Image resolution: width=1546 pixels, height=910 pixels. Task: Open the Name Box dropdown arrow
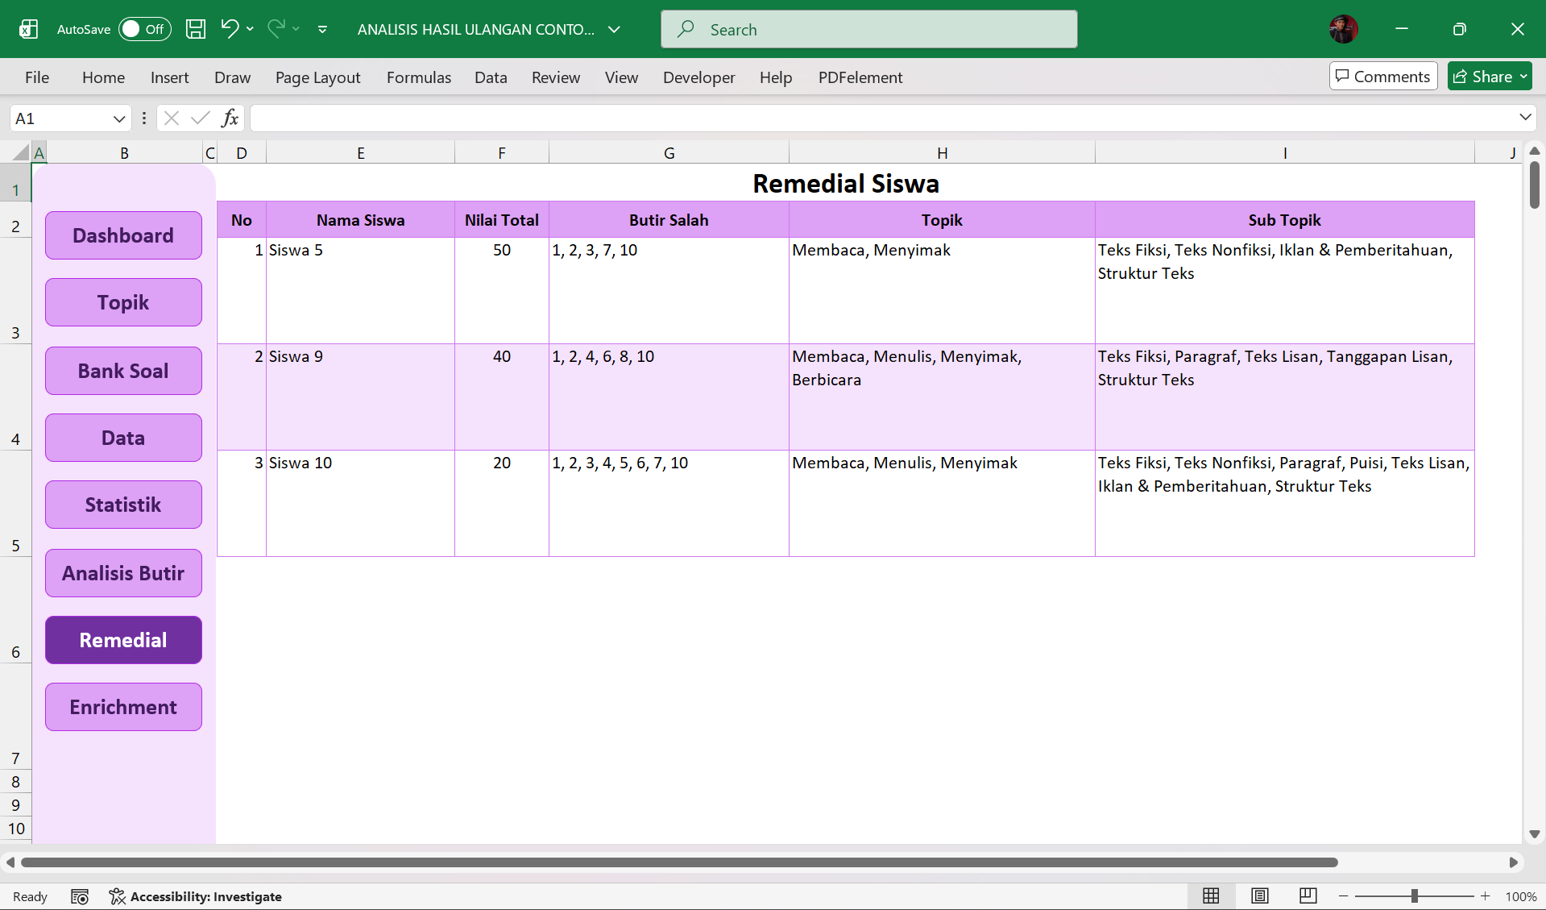click(x=119, y=118)
